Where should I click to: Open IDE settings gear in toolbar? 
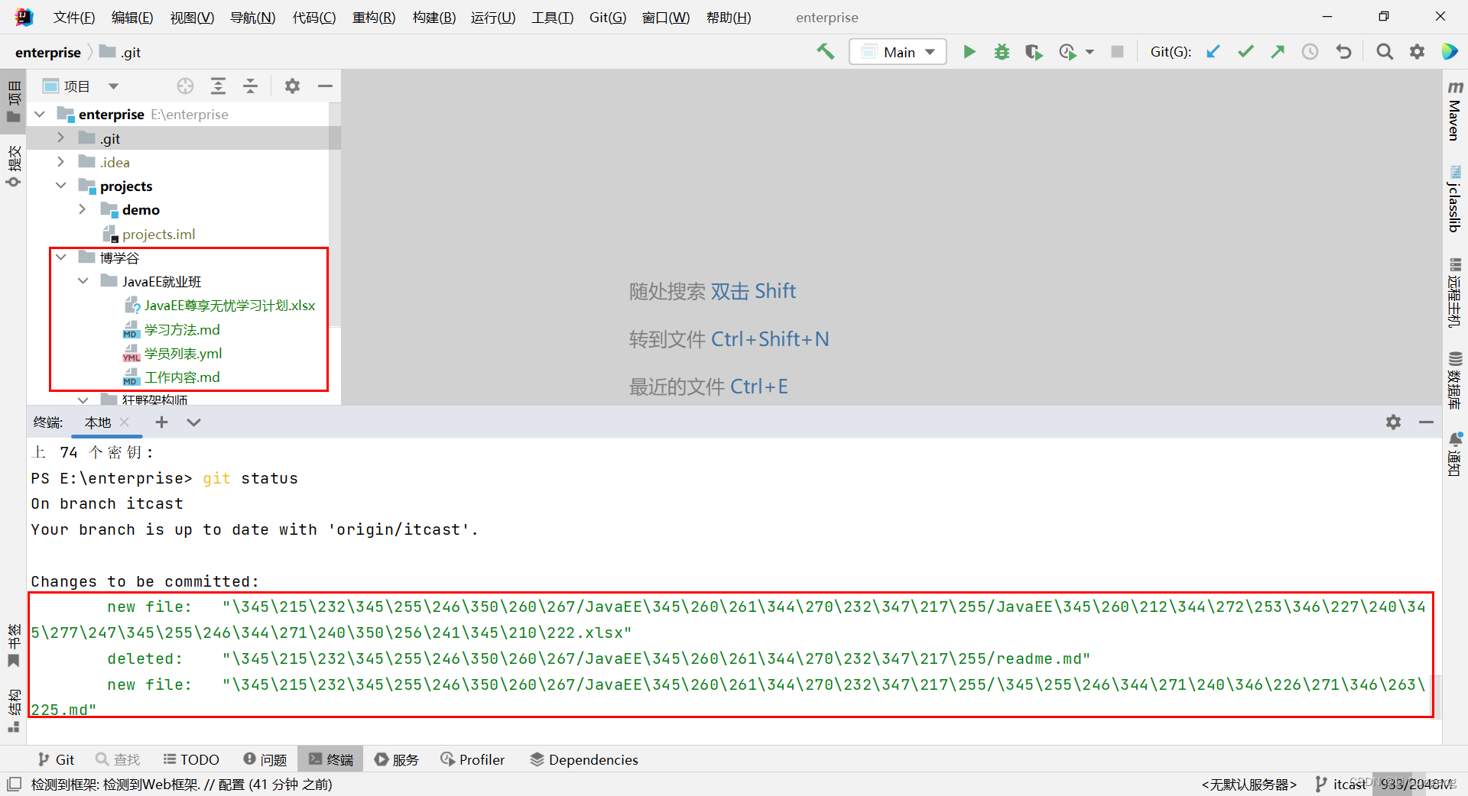click(1417, 52)
